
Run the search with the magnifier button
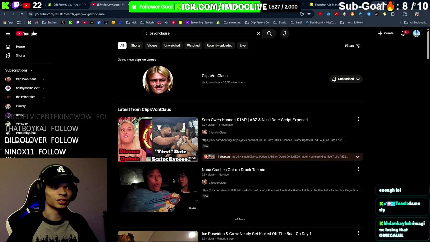269,33
